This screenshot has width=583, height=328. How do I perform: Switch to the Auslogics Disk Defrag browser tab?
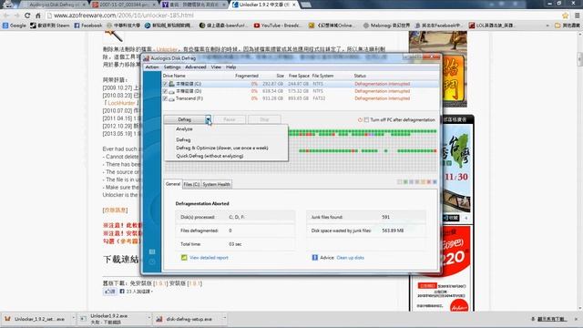55,5
